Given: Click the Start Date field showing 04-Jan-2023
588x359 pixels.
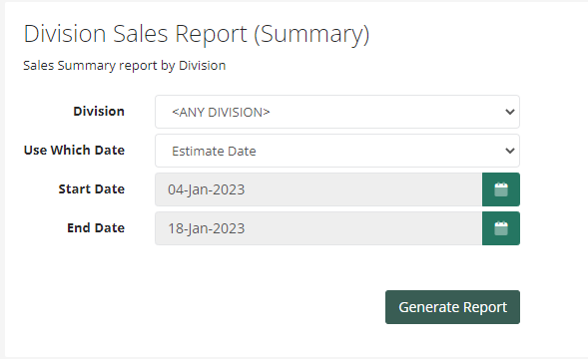Looking at the screenshot, I should point(318,189).
